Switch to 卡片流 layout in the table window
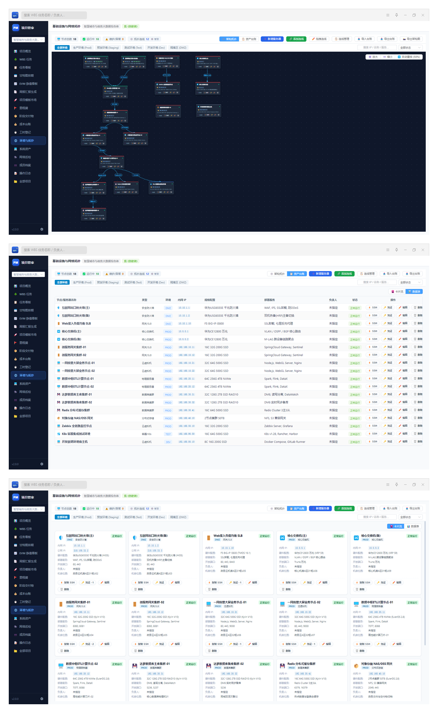Screen dimensions: 438x713 pos(398,292)
